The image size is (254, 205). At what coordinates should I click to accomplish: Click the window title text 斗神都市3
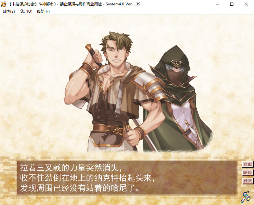(47, 4)
